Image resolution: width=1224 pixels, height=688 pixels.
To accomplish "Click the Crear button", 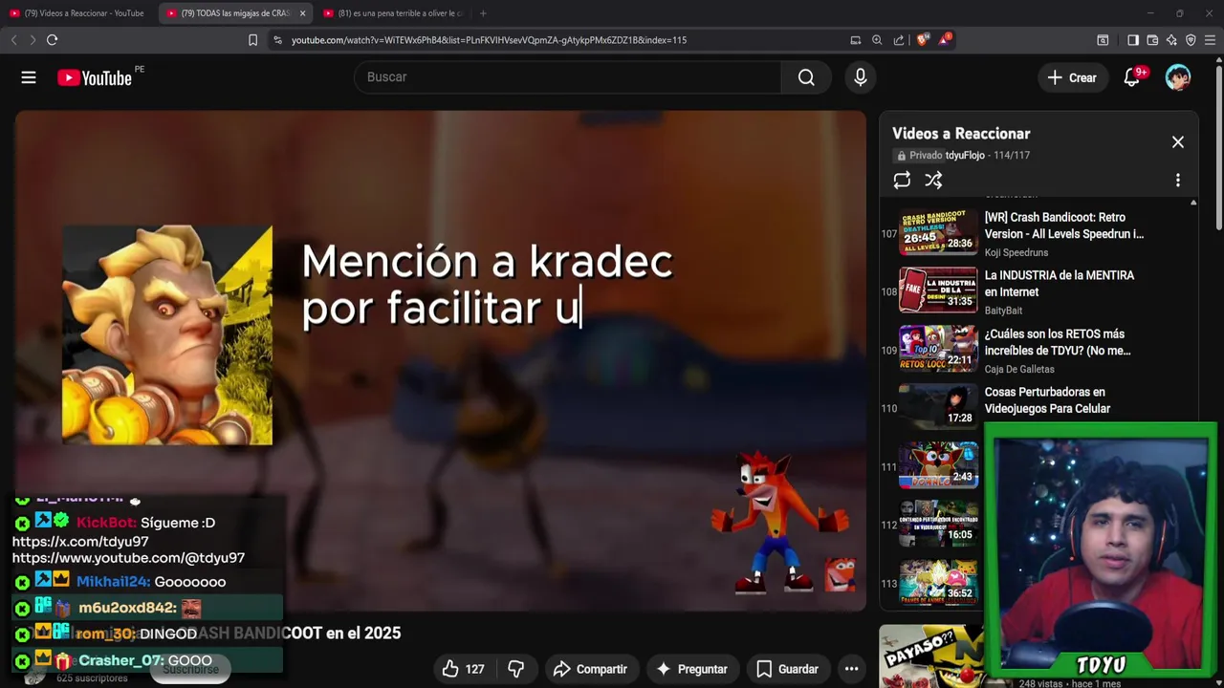I will pyautogui.click(x=1072, y=77).
